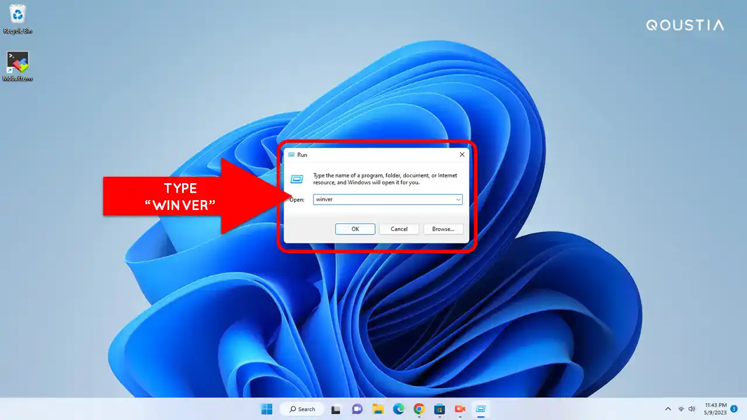Select the Run app taskbar icon
The width and height of the screenshot is (747, 420).
click(481, 409)
